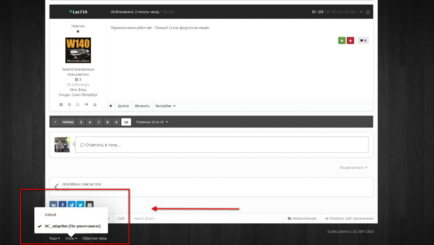This screenshot has height=245, width=434.
Task: Share post on Twitter
Action: tap(80, 205)
